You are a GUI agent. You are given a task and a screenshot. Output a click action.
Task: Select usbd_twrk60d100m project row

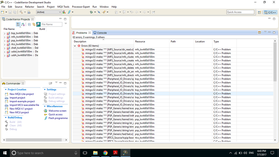pos(22,52)
